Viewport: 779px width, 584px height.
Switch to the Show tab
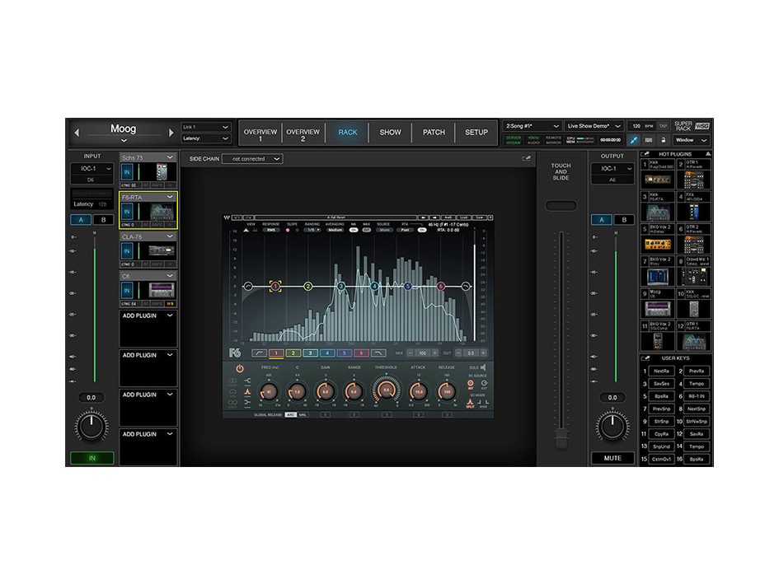click(x=390, y=133)
